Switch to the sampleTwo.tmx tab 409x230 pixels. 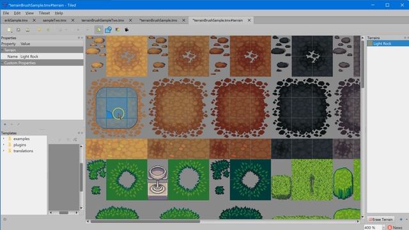point(54,20)
